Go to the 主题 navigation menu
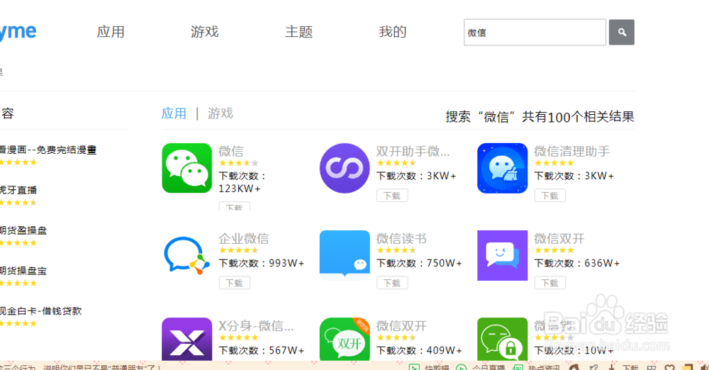The height and width of the screenshot is (370, 709). [298, 32]
